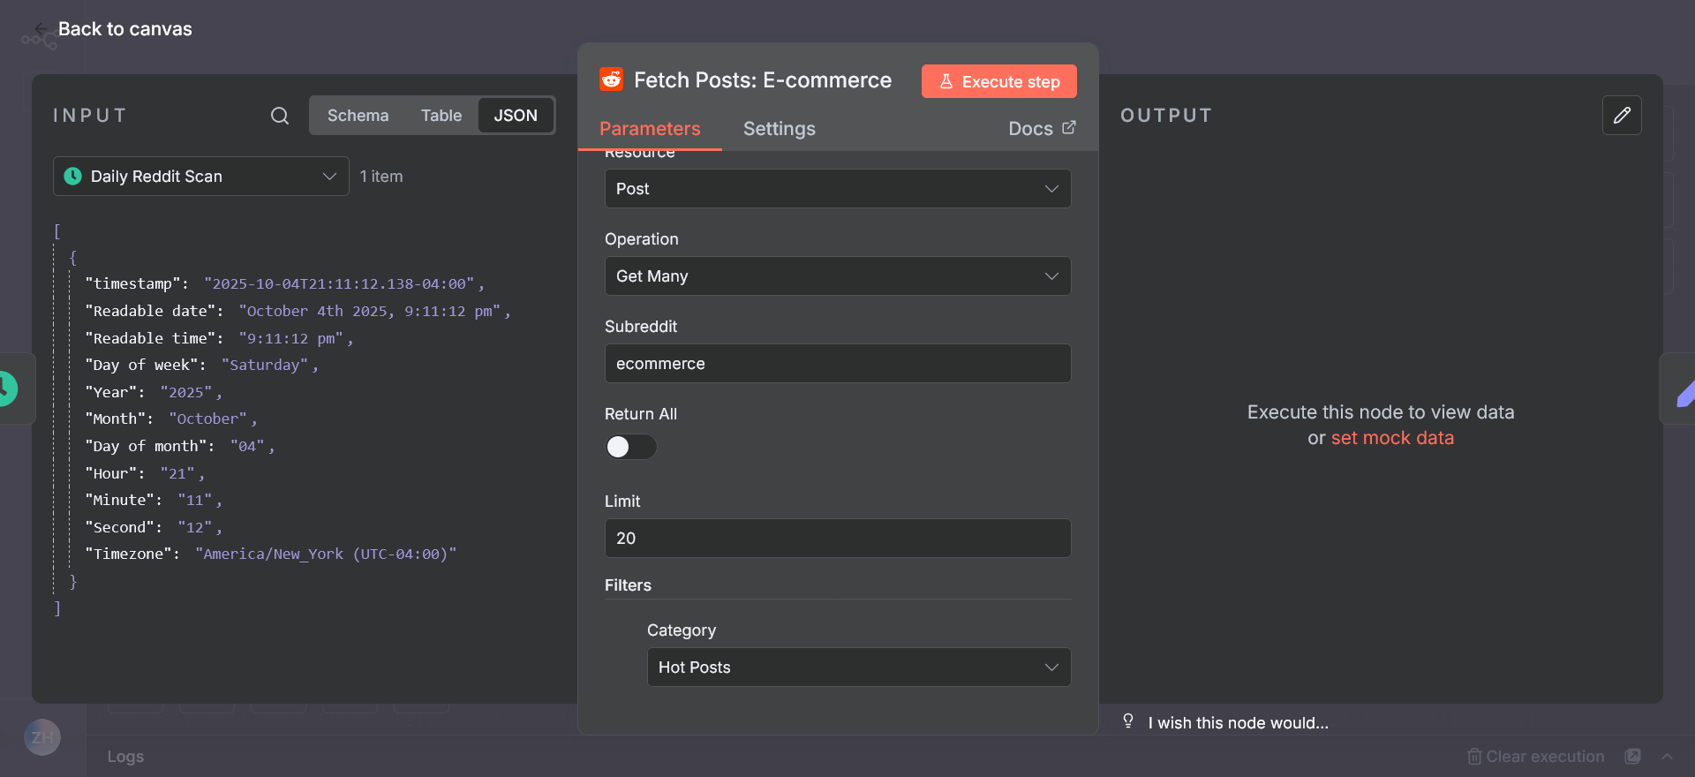This screenshot has width=1695, height=777.
Task: Switch input view to Schema
Action: (x=358, y=116)
